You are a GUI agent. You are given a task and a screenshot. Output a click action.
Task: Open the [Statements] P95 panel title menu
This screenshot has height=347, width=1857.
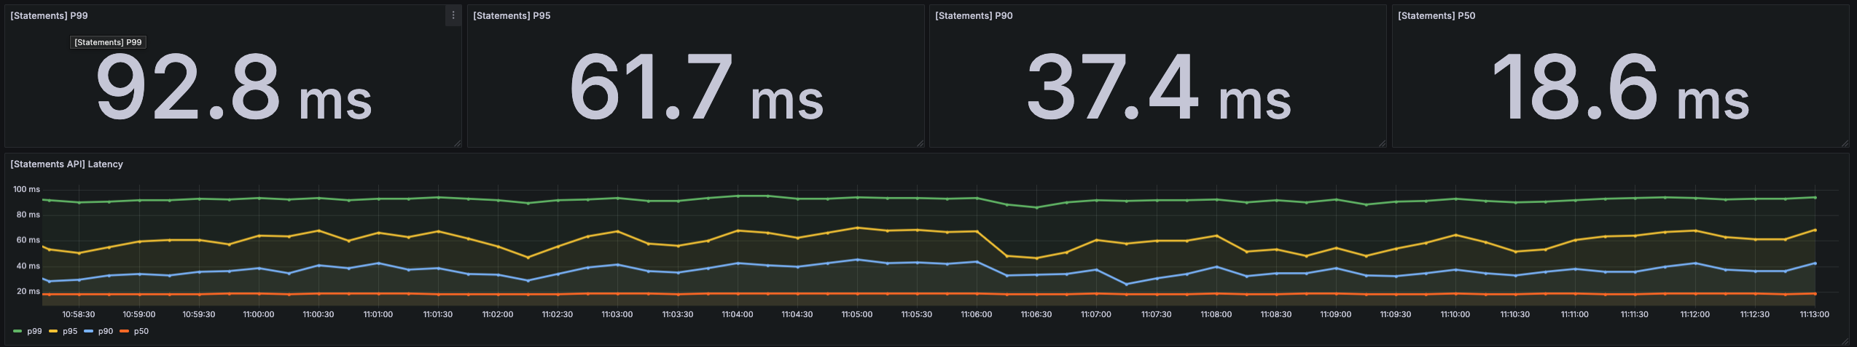point(512,15)
